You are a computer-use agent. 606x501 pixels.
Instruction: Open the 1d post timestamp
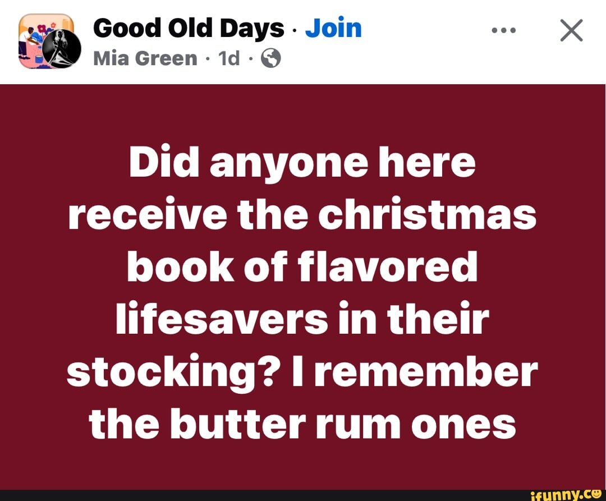tap(229, 59)
